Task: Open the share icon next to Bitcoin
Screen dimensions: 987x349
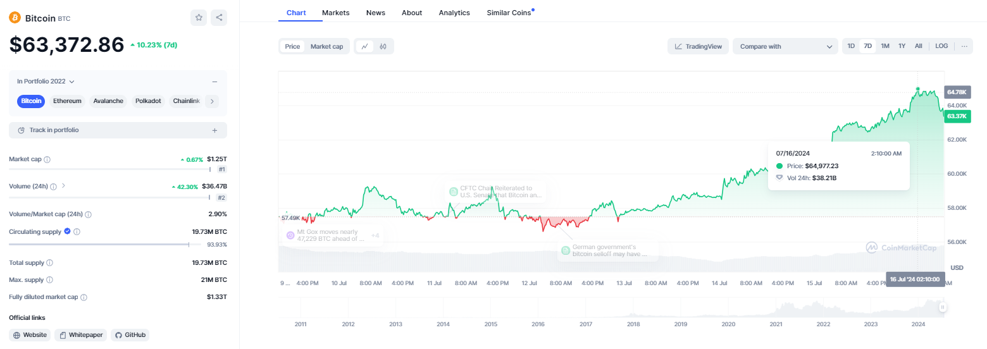Action: click(x=218, y=18)
